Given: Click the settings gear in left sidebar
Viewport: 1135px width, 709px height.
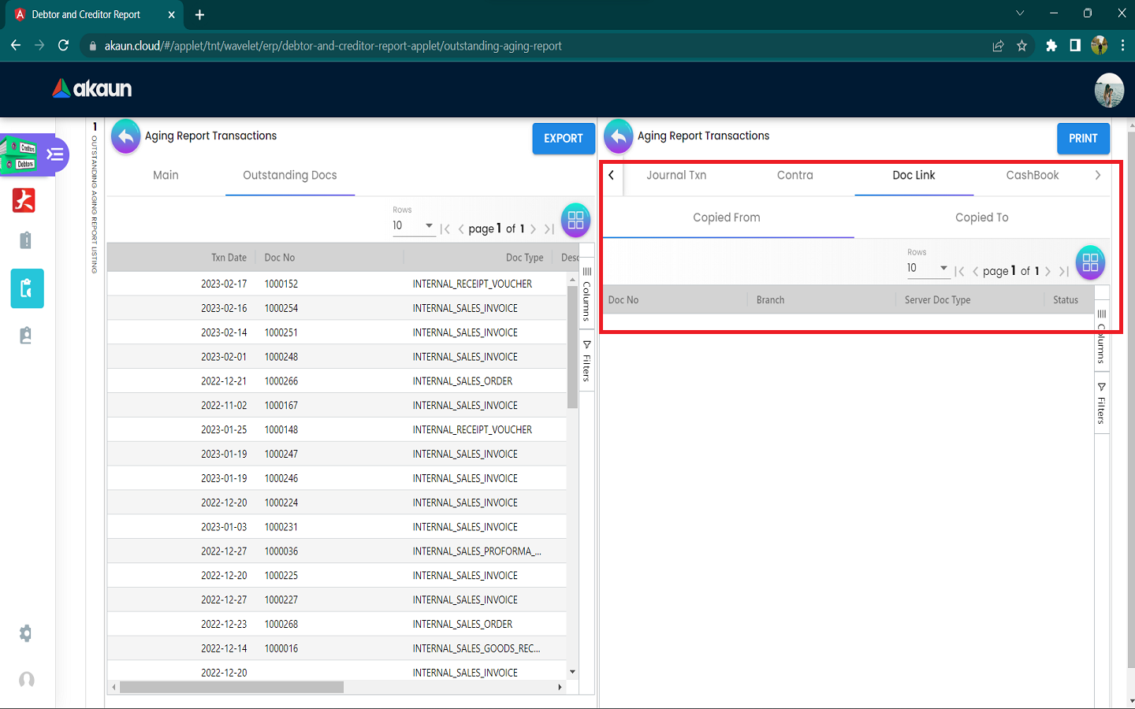Looking at the screenshot, I should [26, 633].
